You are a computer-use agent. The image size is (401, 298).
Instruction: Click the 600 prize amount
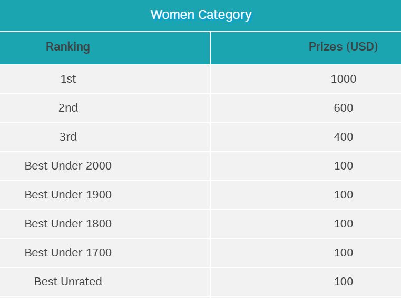tap(344, 108)
